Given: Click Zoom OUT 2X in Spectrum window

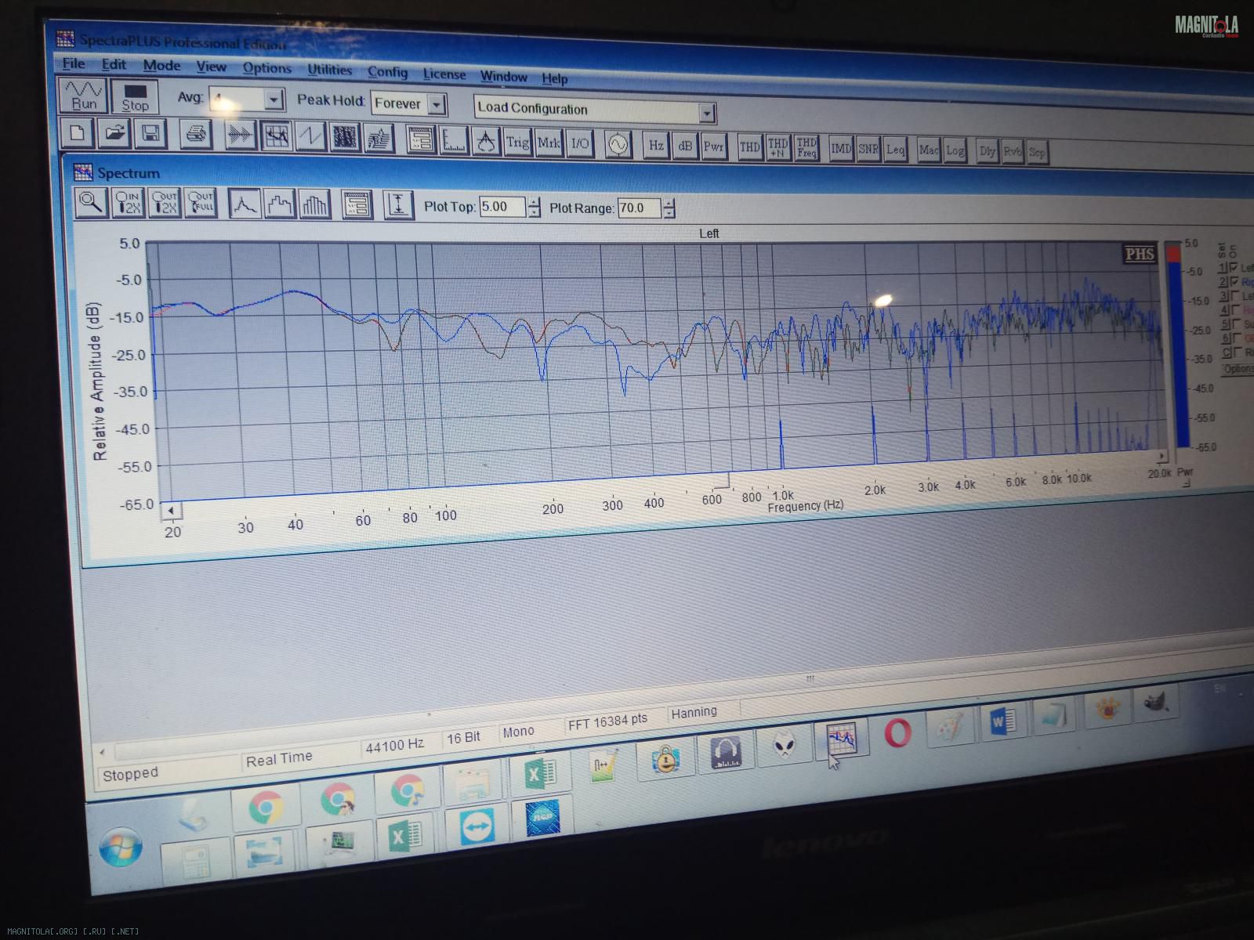Looking at the screenshot, I should click(165, 204).
